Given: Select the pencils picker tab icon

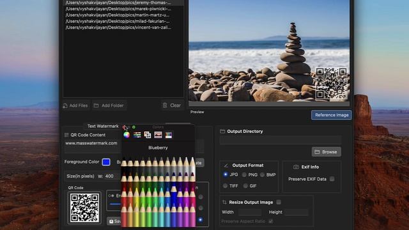Looking at the screenshot, I should tap(169, 135).
